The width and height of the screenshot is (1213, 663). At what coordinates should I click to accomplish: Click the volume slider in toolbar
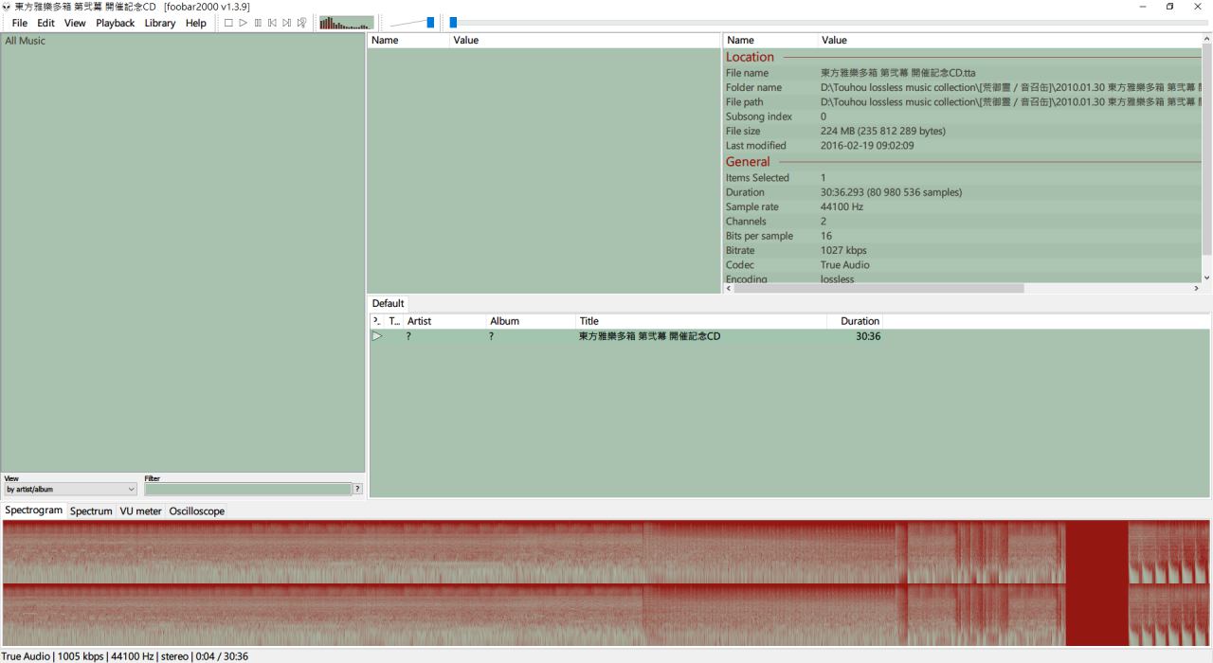[412, 23]
